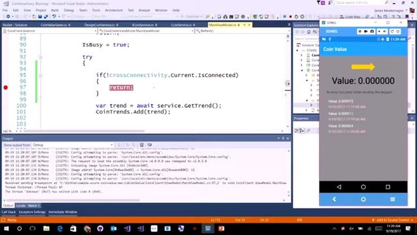Open the Show output from Debug dropdown
This screenshot has width=417, height=235.
pos(73,145)
